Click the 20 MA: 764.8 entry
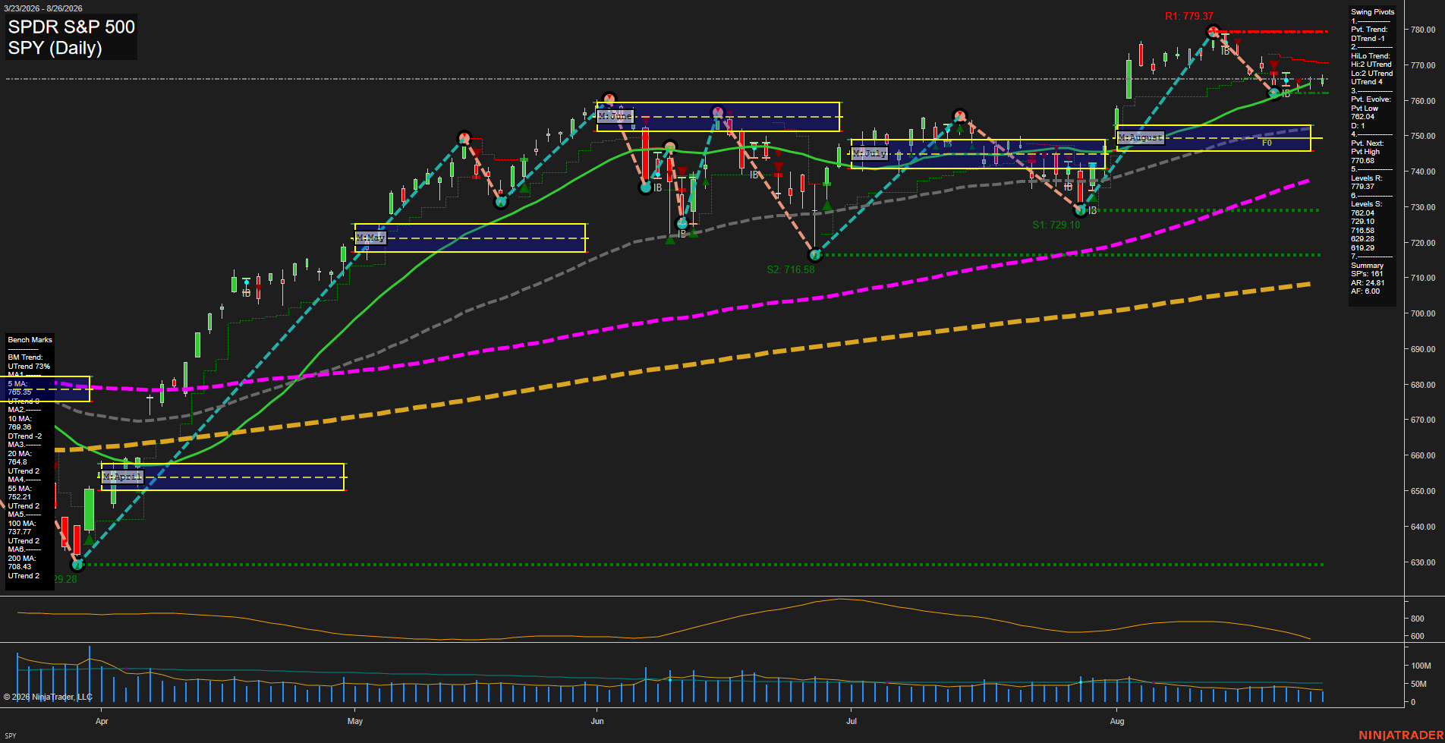The width and height of the screenshot is (1445, 743). (x=20, y=458)
